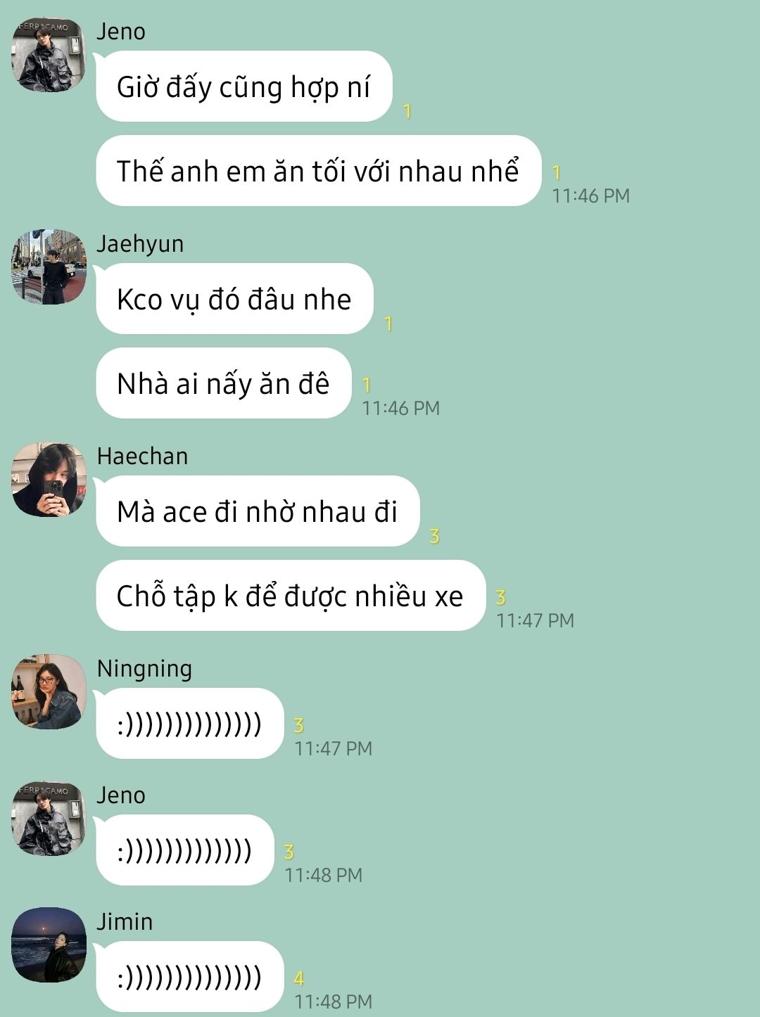Click the Ningning sender name
Screen dimensions: 760x1017
point(144,669)
